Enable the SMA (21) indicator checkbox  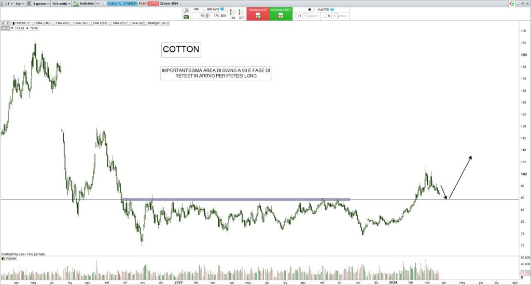point(110,23)
